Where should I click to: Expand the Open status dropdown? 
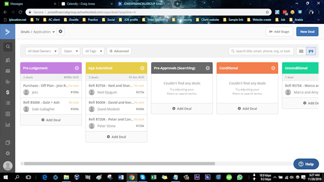point(71,51)
